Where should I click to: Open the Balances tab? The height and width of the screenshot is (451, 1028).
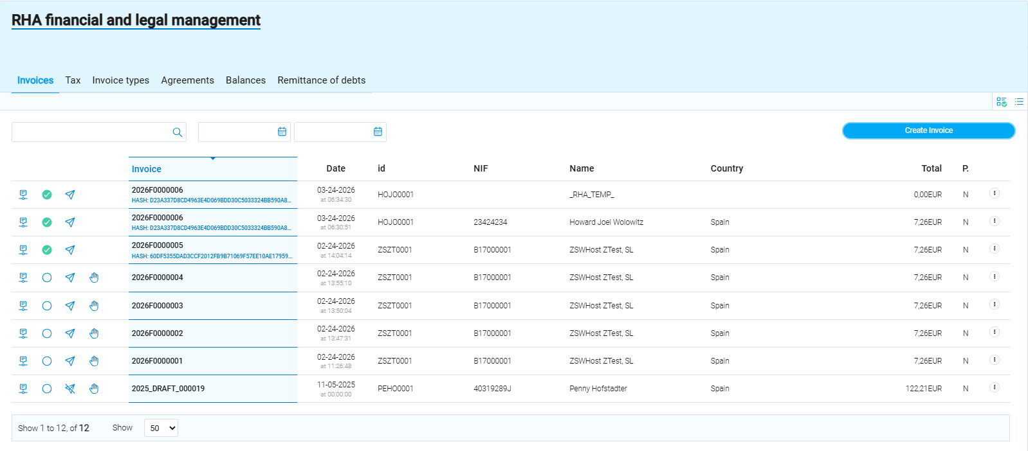245,80
